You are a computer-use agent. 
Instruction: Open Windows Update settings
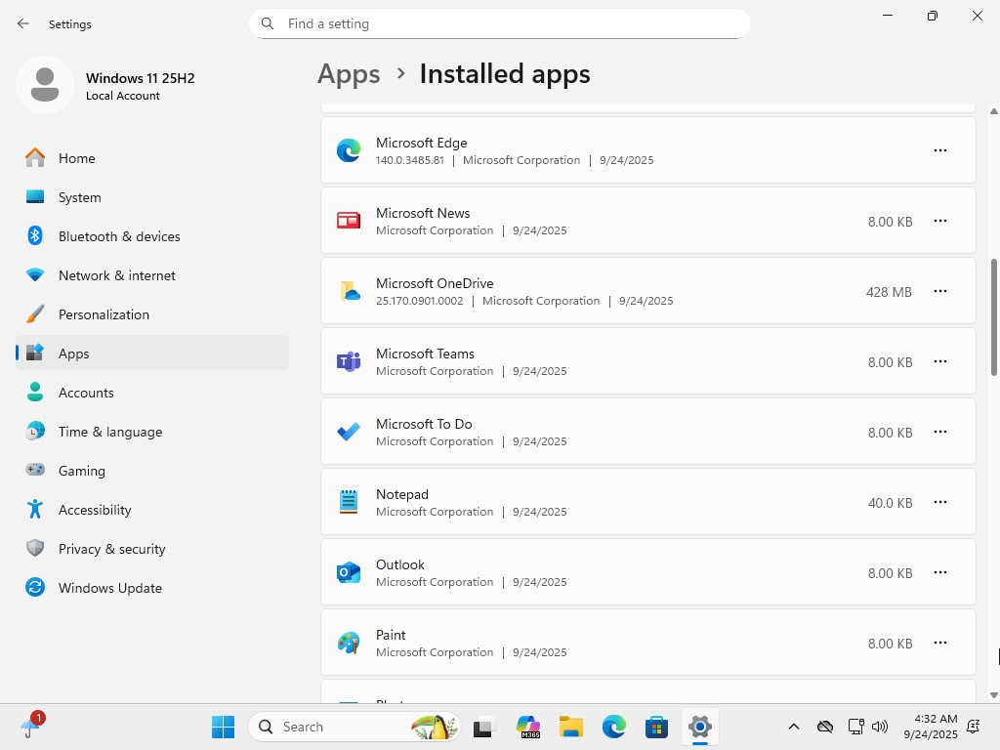[x=152, y=588]
